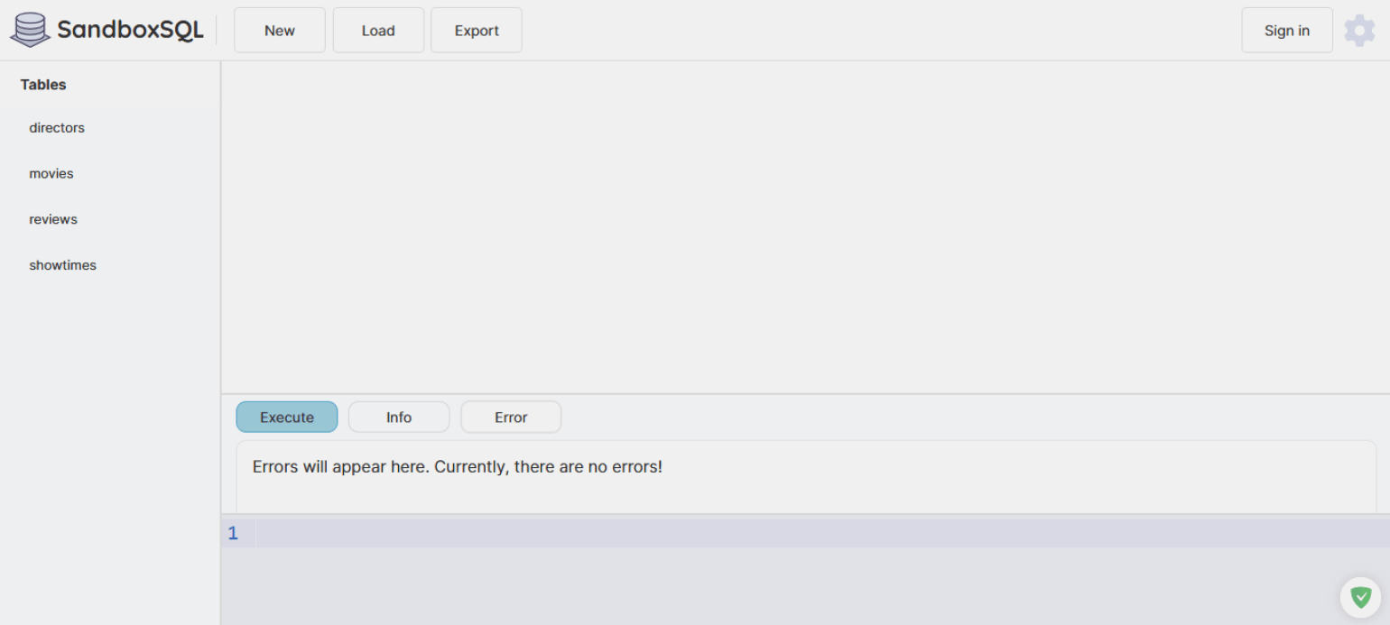Switch to the Error tab

511,418
